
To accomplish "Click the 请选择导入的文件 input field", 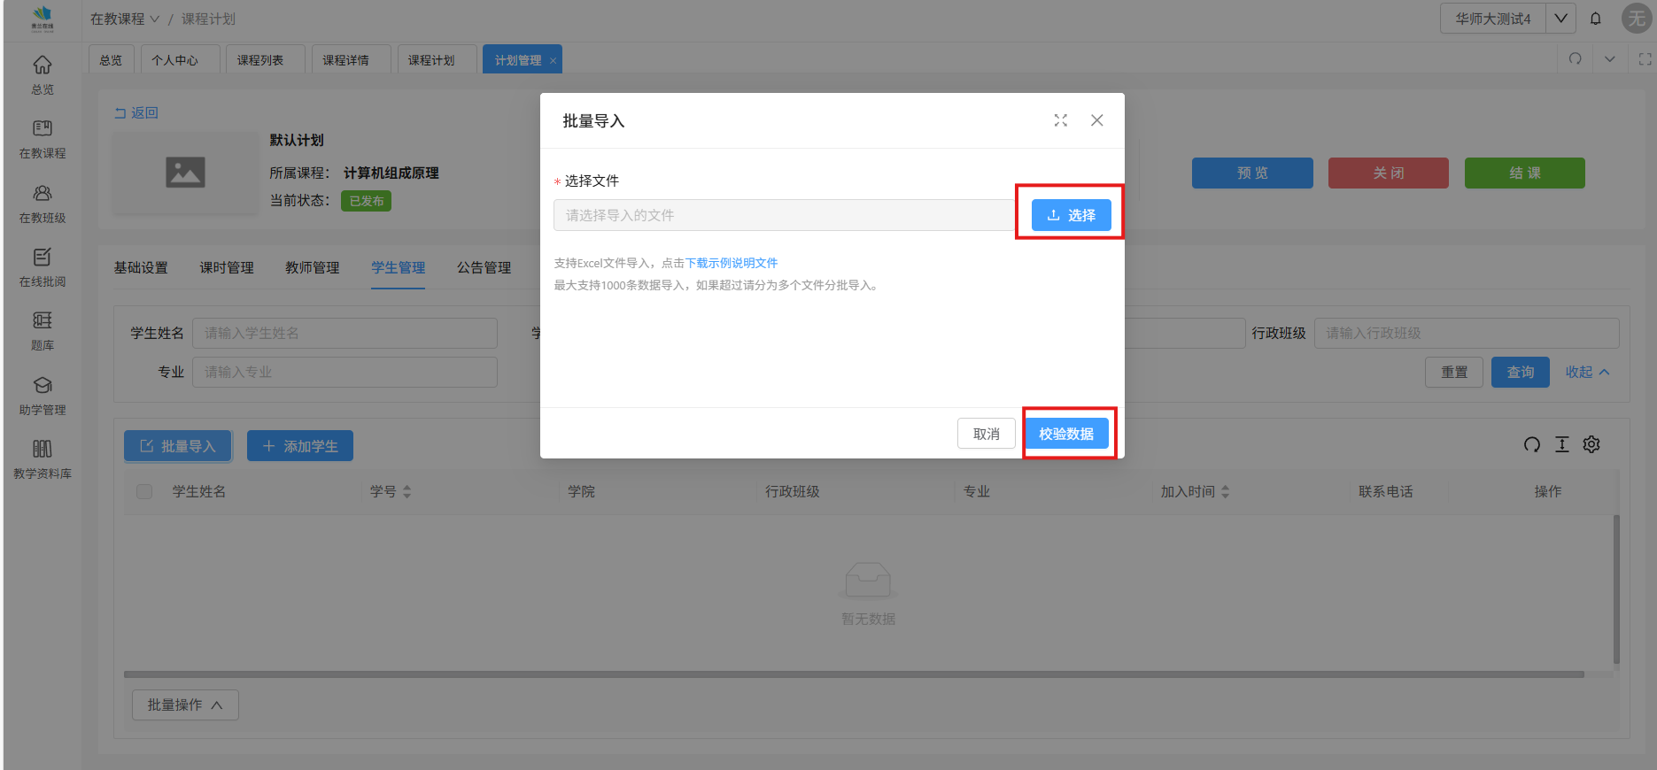I will [x=783, y=215].
